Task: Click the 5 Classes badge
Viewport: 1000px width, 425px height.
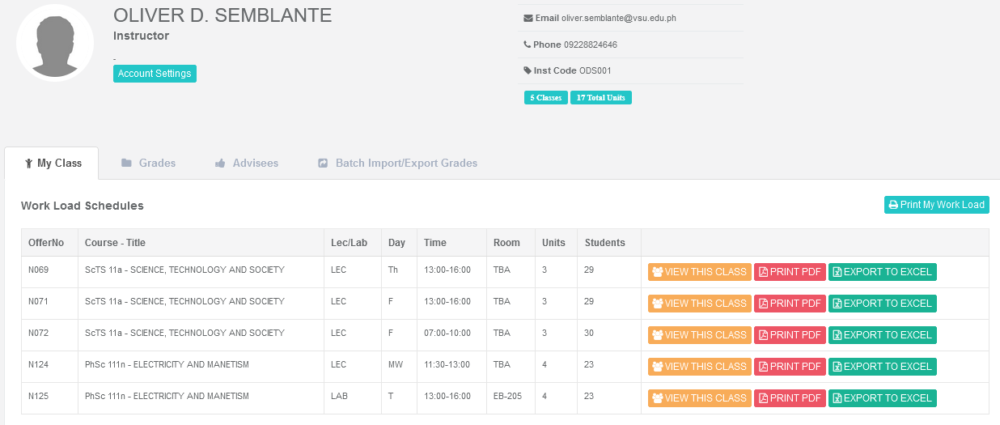Action: (x=545, y=98)
